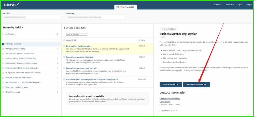Click bookmark icon beside Business Number Registration
The width and height of the screenshot is (254, 117).
coord(64,46)
